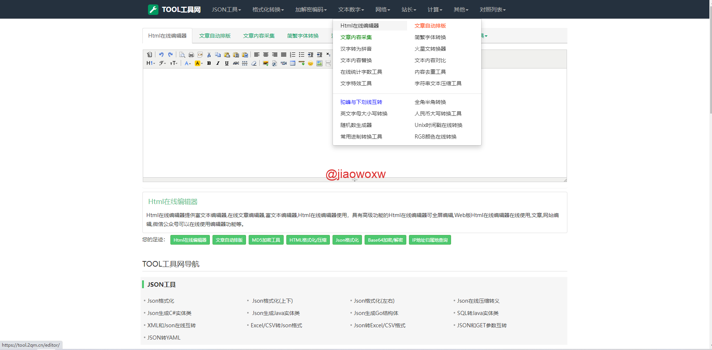Click the insert image icon

[266, 63]
